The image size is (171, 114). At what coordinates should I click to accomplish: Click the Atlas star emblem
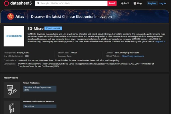click(x=11, y=17)
